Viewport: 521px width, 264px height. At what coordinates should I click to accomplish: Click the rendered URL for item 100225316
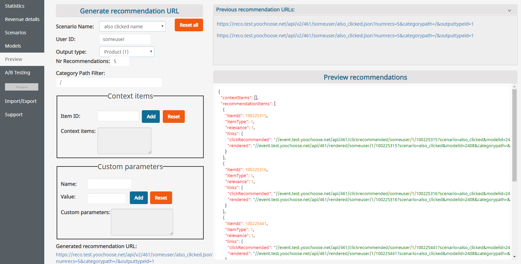[x=382, y=200]
